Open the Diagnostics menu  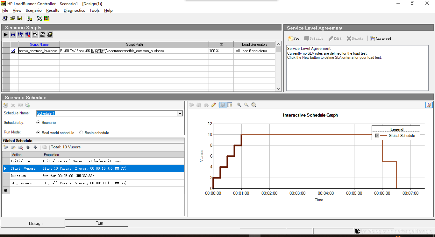(x=74, y=10)
